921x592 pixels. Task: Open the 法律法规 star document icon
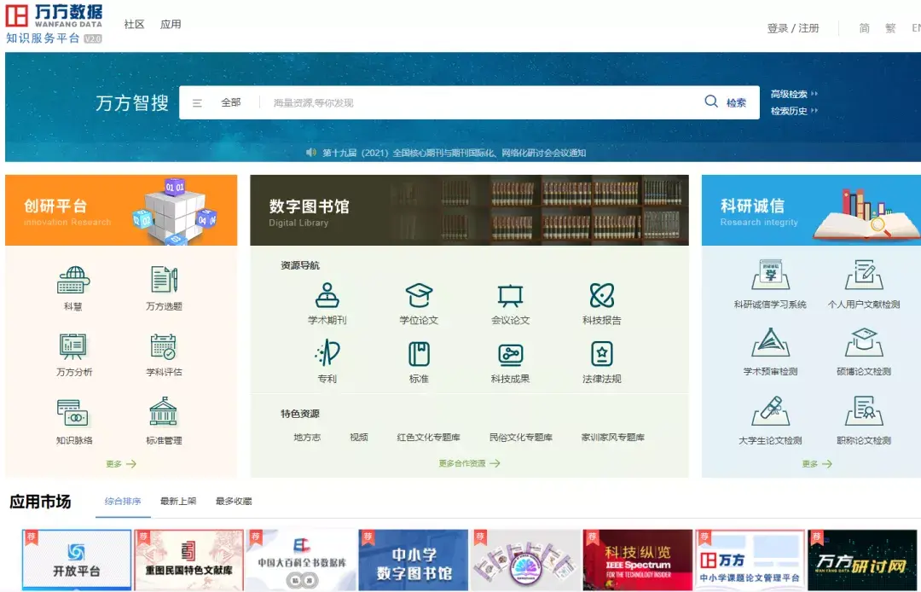pos(602,353)
